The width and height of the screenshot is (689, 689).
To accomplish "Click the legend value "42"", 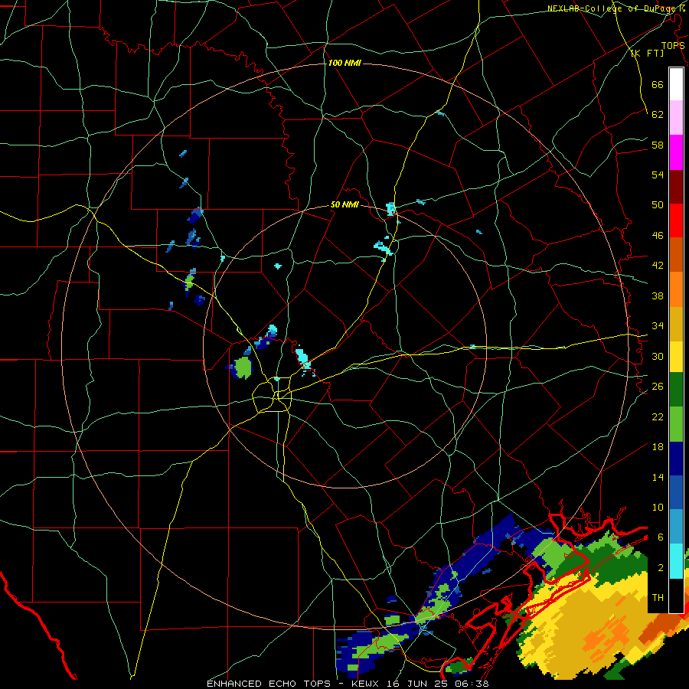I will tap(658, 266).
